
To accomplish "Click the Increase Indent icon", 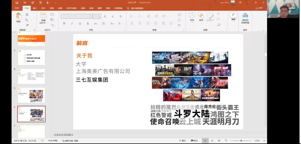I will click(x=156, y=16).
